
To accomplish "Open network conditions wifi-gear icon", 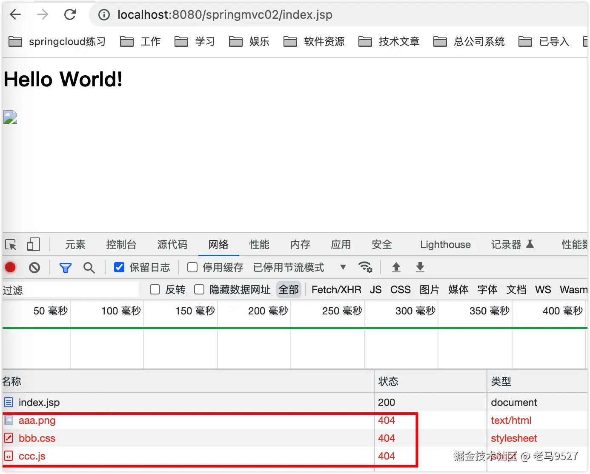I will (x=365, y=267).
